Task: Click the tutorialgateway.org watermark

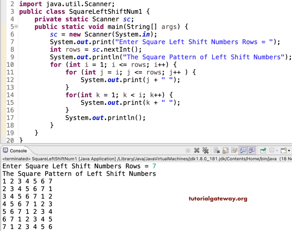Action: pyautogui.click(x=218, y=198)
